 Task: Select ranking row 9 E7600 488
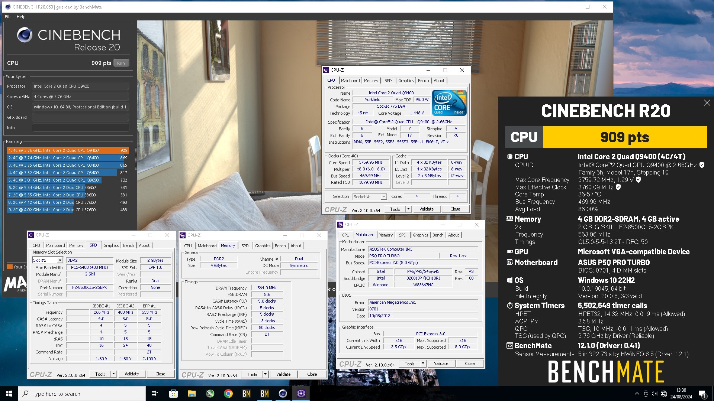click(68, 210)
